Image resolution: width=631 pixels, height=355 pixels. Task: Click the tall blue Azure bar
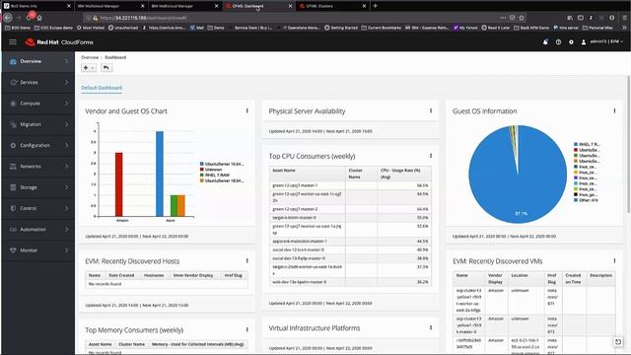coord(160,174)
